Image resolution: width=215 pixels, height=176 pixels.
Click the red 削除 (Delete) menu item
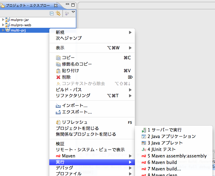point(66,77)
